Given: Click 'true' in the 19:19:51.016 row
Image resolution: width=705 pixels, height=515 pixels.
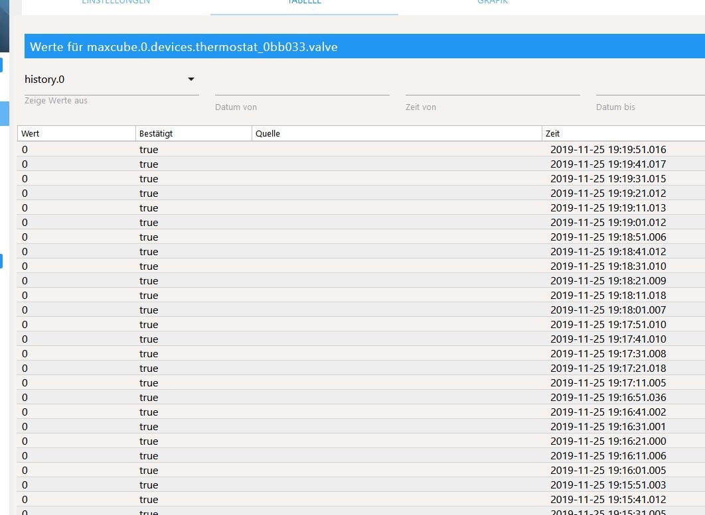Looking at the screenshot, I should (x=149, y=150).
